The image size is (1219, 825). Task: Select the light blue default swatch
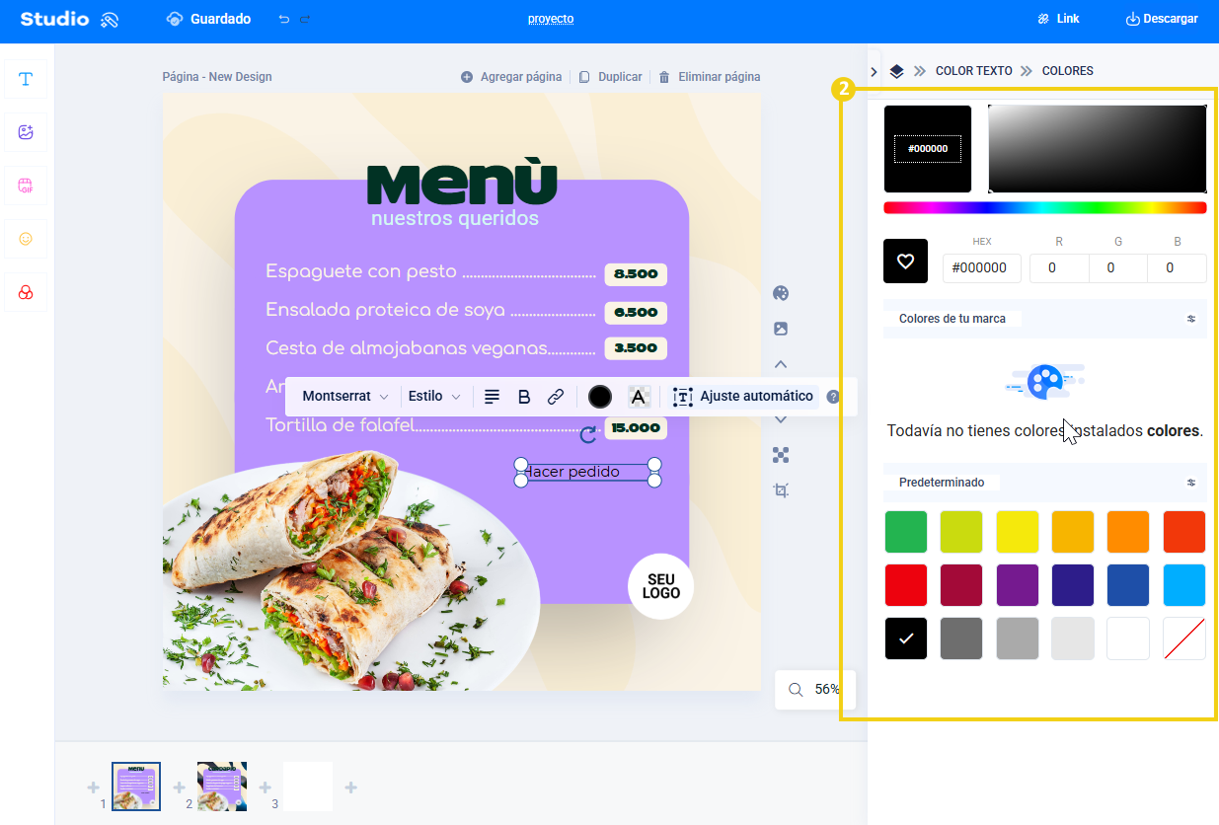pos(1184,585)
